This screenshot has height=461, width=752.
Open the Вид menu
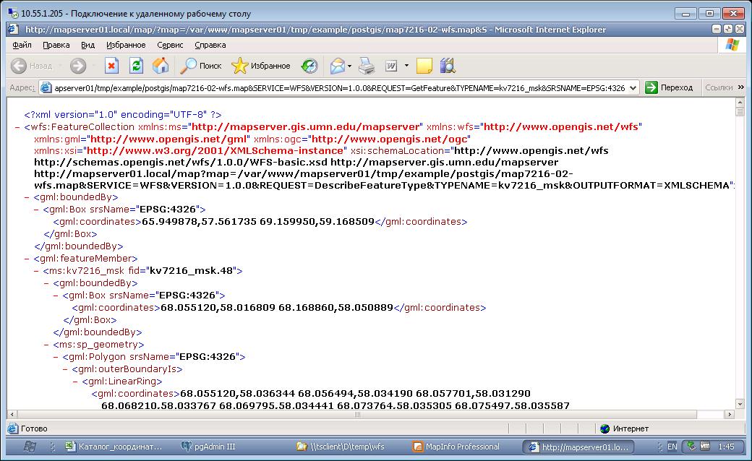coord(87,45)
